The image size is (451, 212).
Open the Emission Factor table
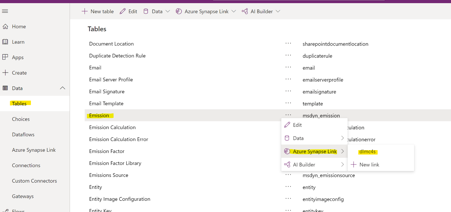(107, 151)
